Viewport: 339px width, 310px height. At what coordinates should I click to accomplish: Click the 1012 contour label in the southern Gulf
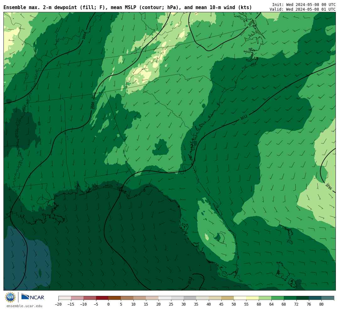(x=190, y=281)
